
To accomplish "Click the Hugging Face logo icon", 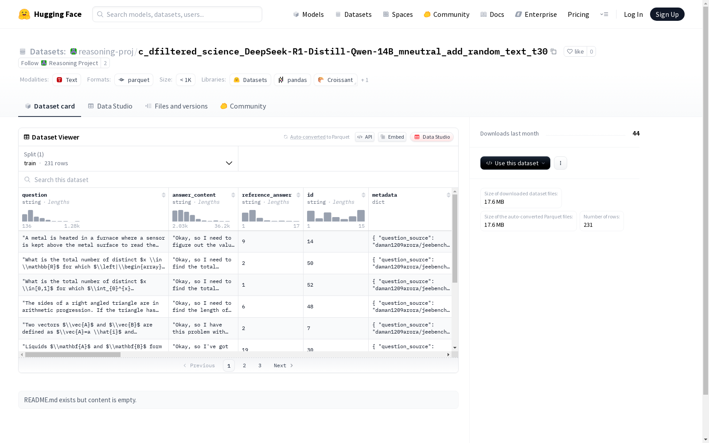I will tap(24, 14).
